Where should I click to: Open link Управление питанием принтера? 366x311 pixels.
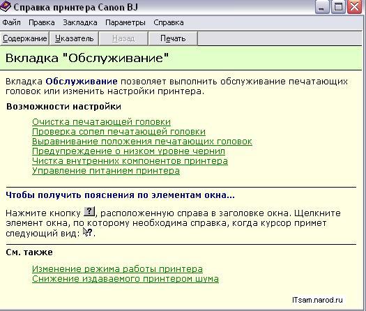[106, 171]
